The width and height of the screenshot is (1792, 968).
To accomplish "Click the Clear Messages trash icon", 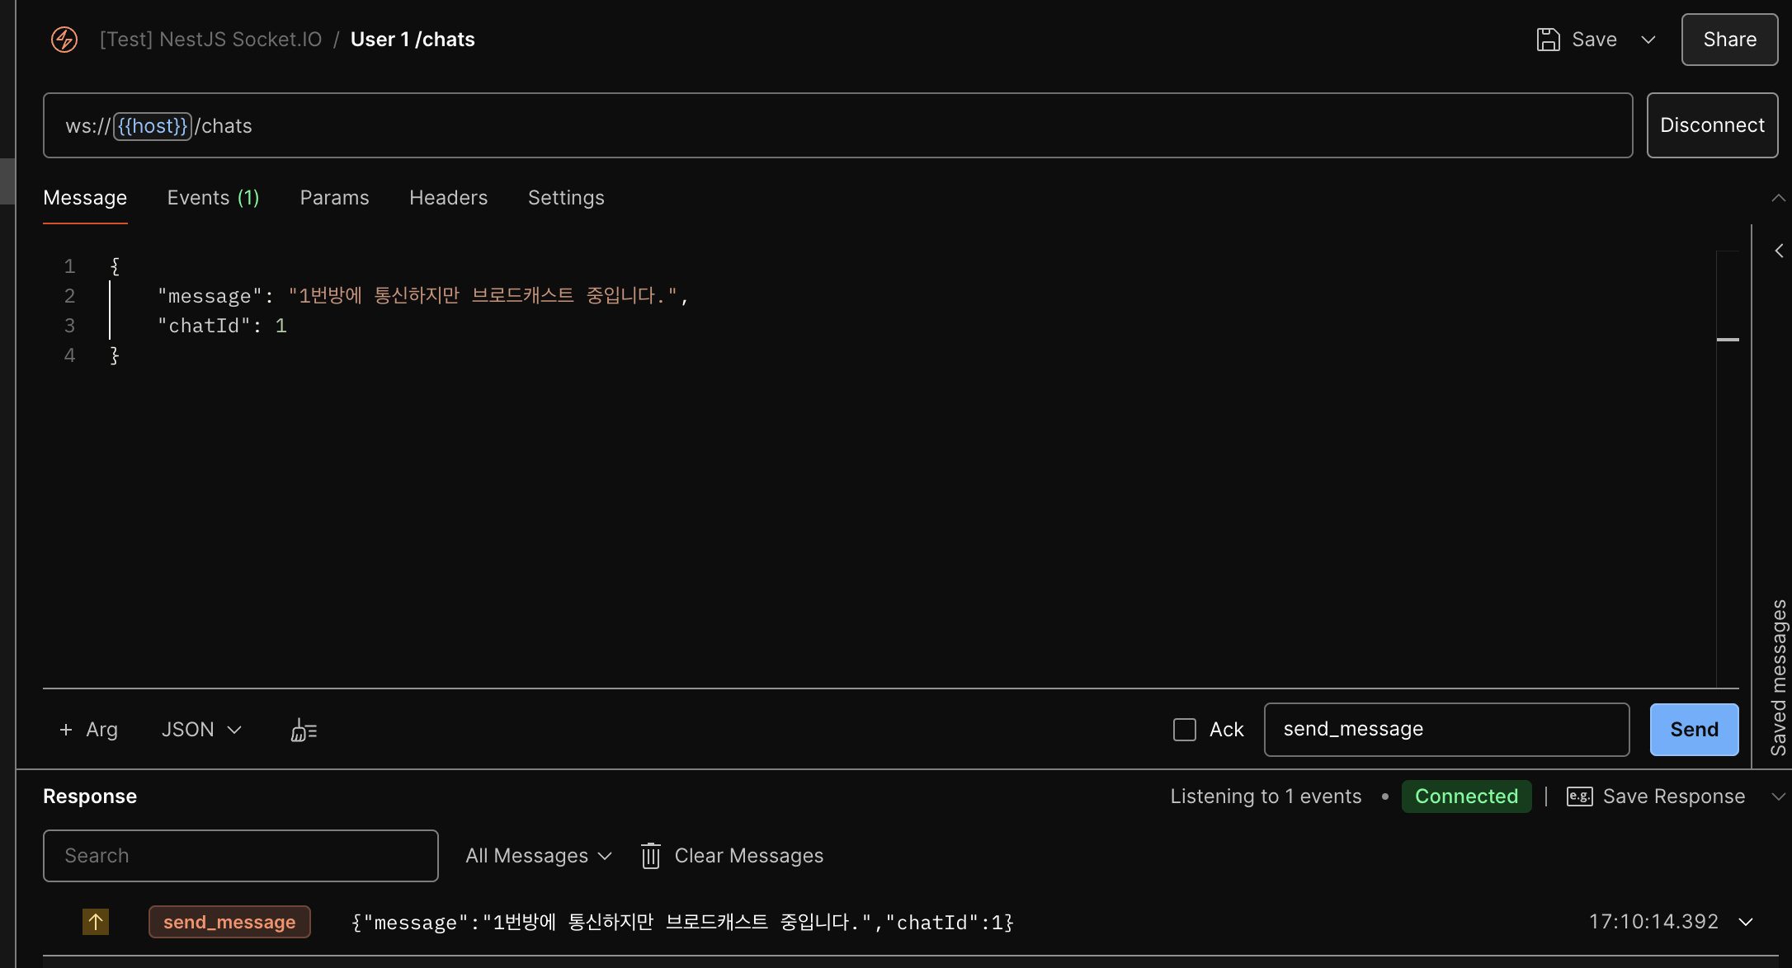I will click(651, 856).
